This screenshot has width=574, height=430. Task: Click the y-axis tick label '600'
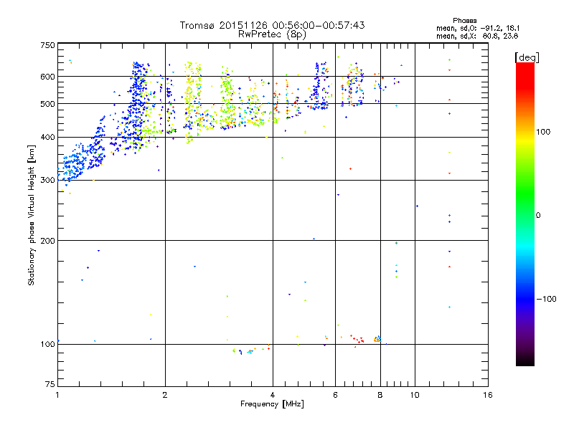47,77
